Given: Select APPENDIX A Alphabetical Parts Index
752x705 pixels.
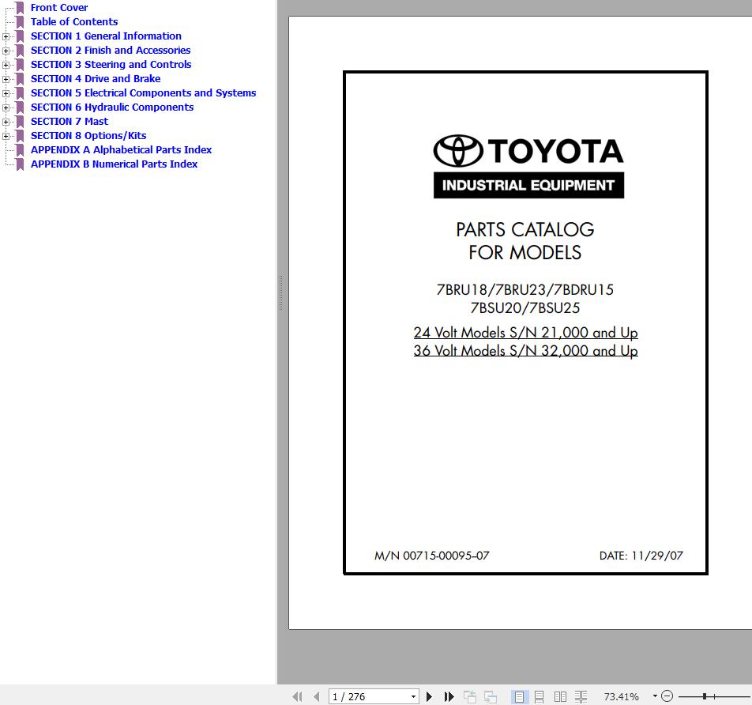Looking at the screenshot, I should coord(122,149).
